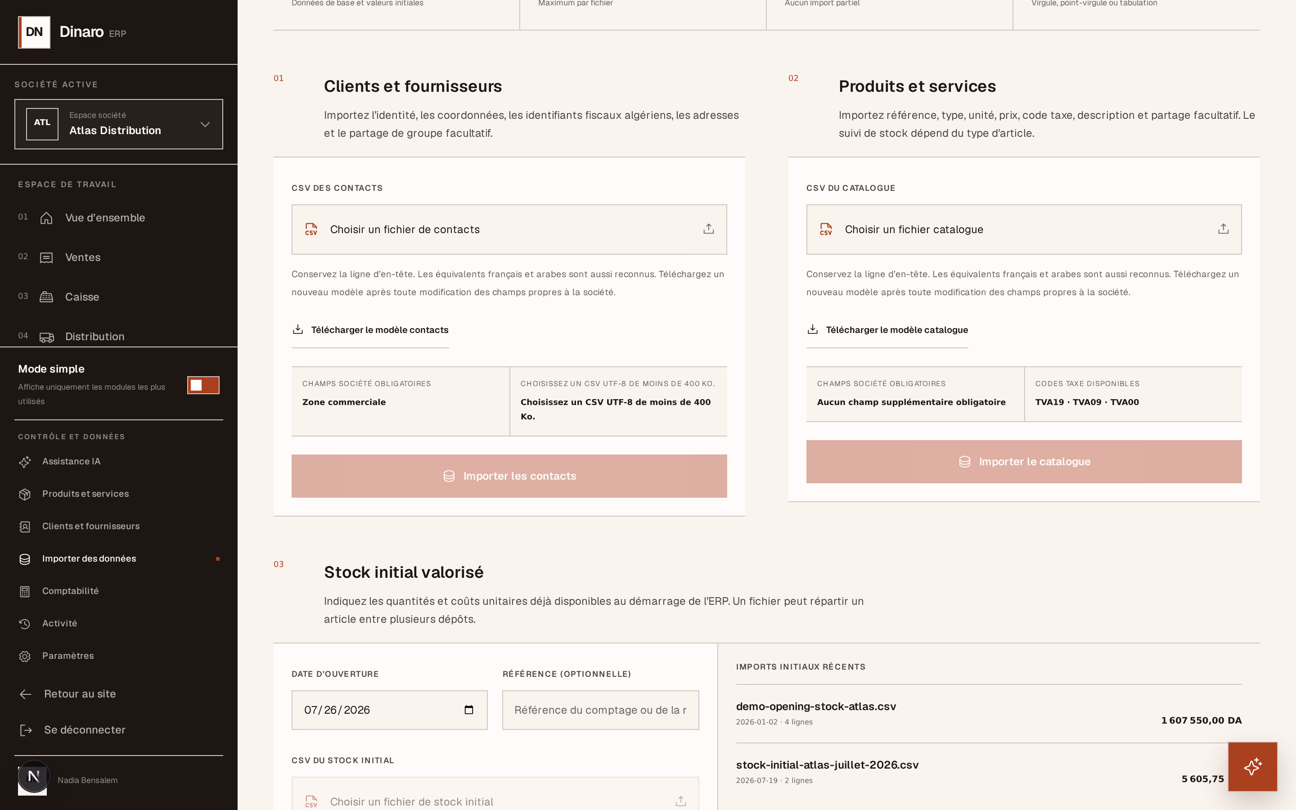
Task: Open Assistance IA sparkle icon
Action: point(25,462)
